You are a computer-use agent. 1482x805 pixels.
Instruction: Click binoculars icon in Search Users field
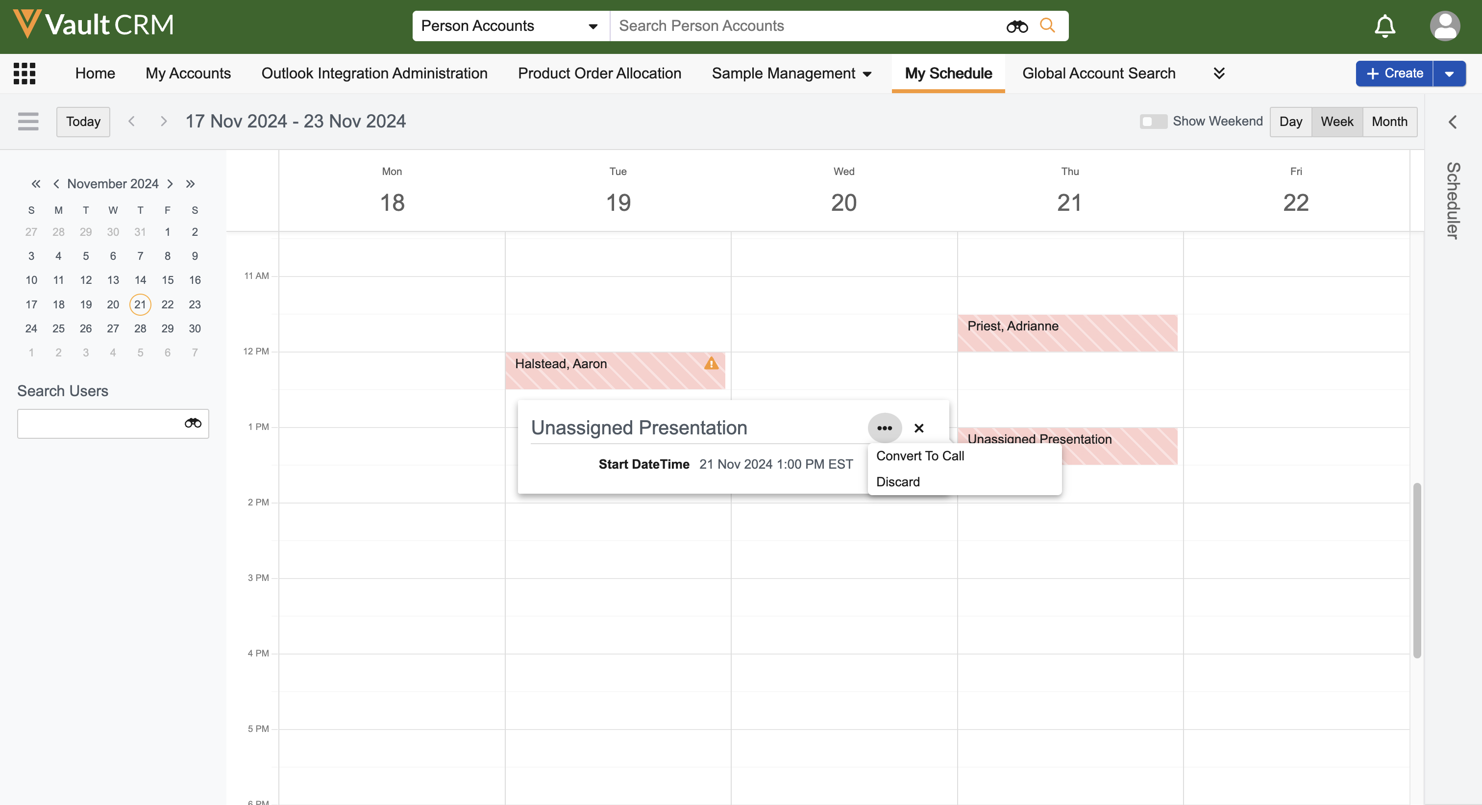click(x=193, y=424)
